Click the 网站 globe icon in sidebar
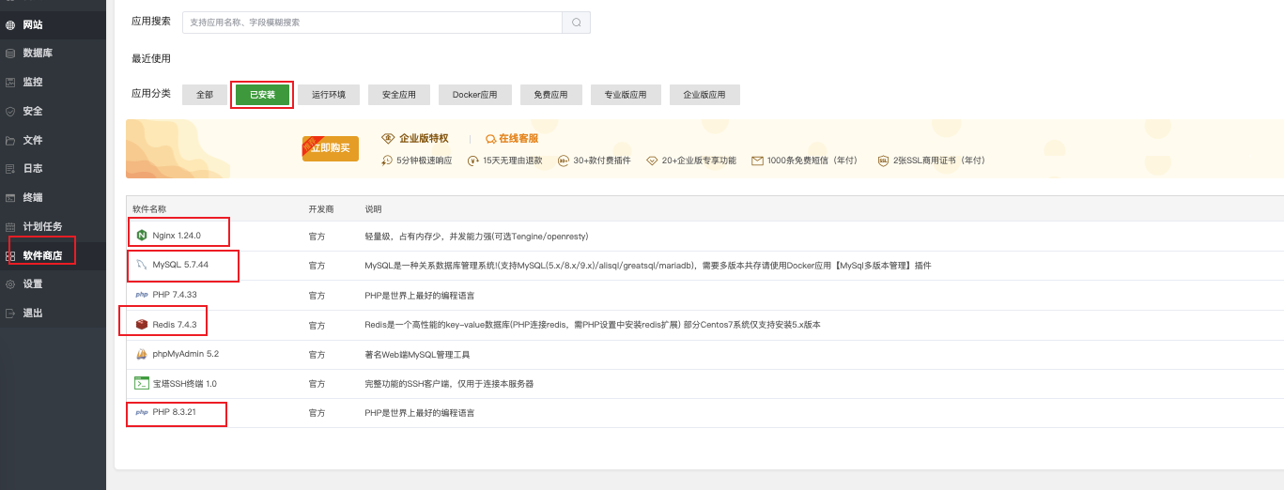Image resolution: width=1284 pixels, height=490 pixels. click(x=10, y=24)
